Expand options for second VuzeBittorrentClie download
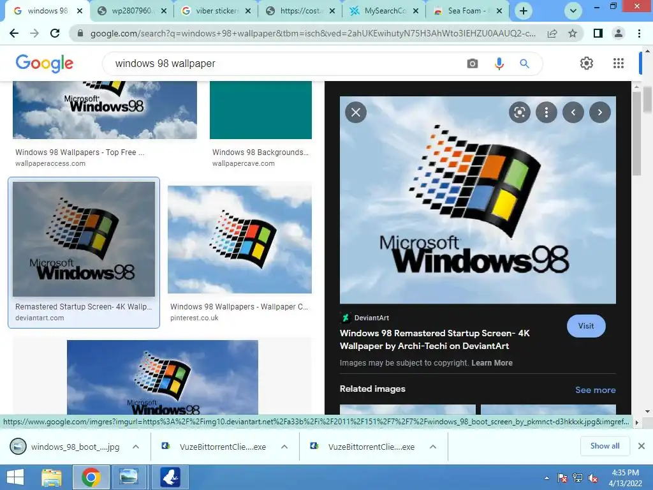Image resolution: width=653 pixels, height=490 pixels. pyautogui.click(x=433, y=447)
